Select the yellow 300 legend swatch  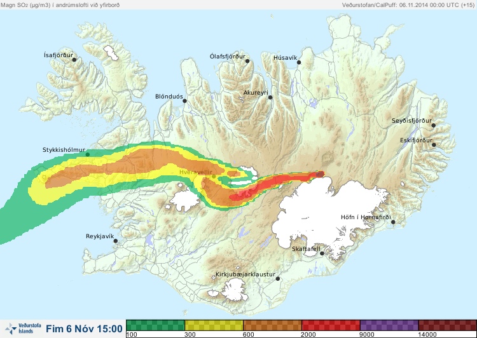pyautogui.click(x=214, y=325)
